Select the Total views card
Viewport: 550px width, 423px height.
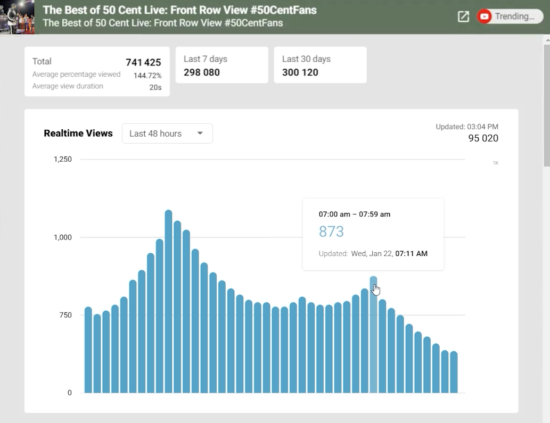point(97,72)
